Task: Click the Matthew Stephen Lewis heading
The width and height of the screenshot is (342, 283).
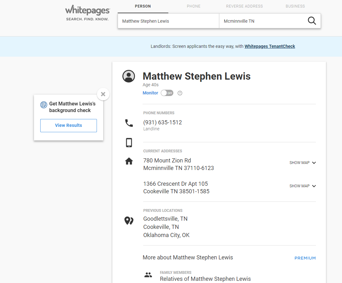Action: click(197, 76)
